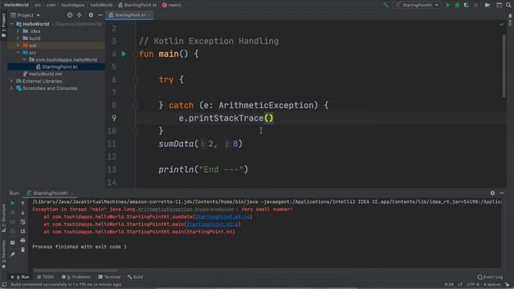Image resolution: width=514 pixels, height=289 pixels.
Task: Click green run gutter arrow beside main()
Action: pyautogui.click(x=124, y=54)
